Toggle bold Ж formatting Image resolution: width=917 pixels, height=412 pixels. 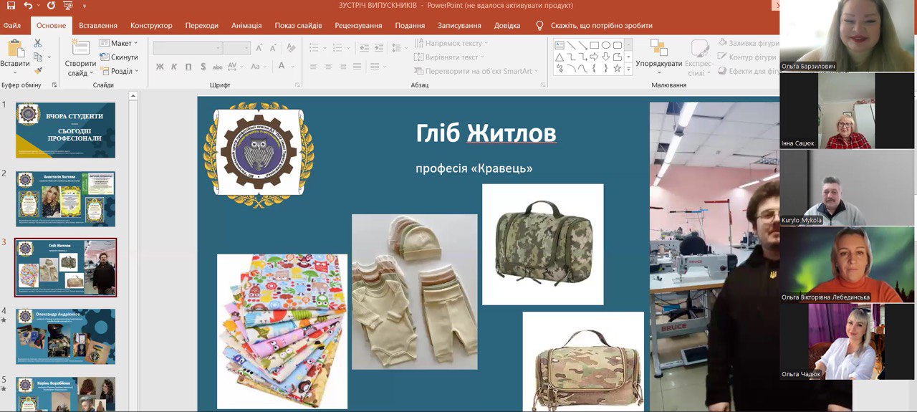pos(160,67)
